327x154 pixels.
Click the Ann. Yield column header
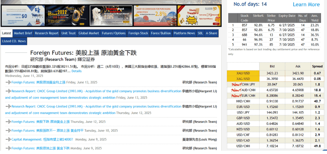314,18
